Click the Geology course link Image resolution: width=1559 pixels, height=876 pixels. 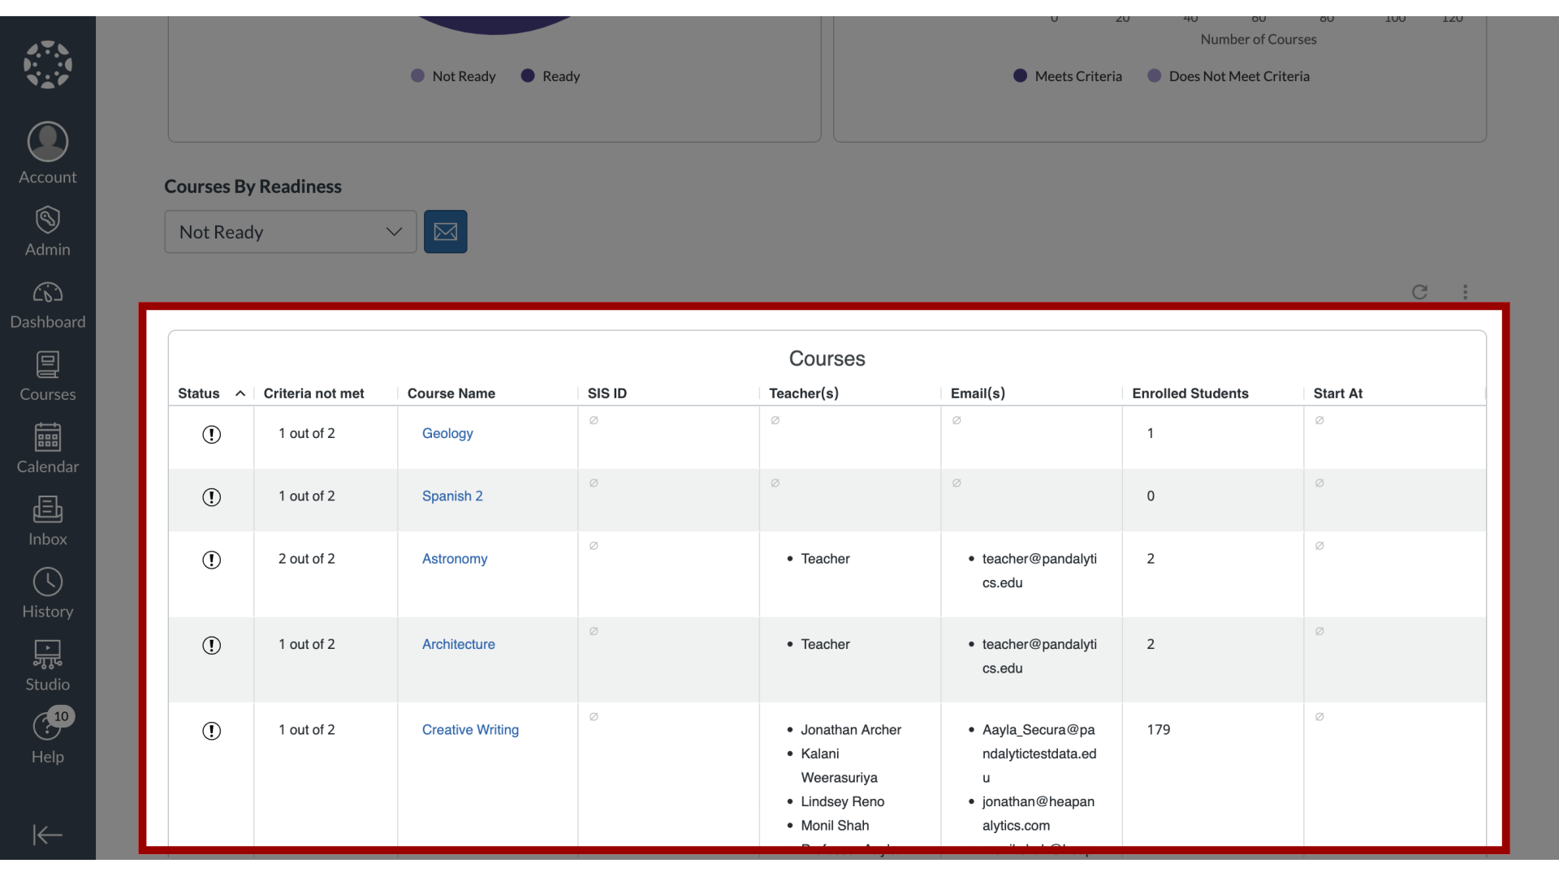click(447, 432)
